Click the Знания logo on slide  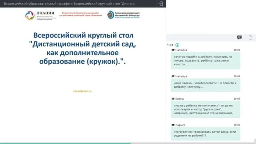(41, 16)
